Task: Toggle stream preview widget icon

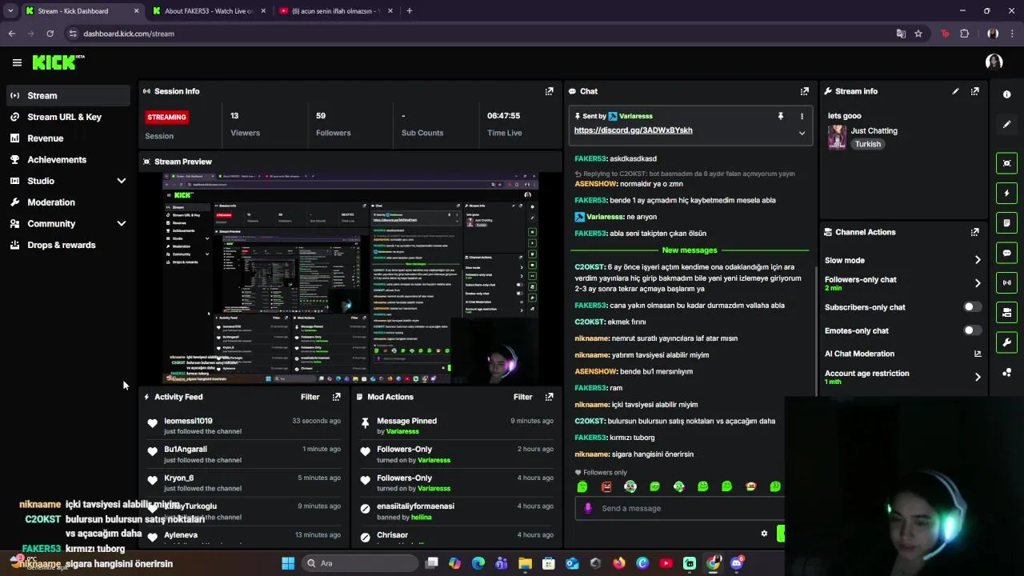Action: (1006, 163)
